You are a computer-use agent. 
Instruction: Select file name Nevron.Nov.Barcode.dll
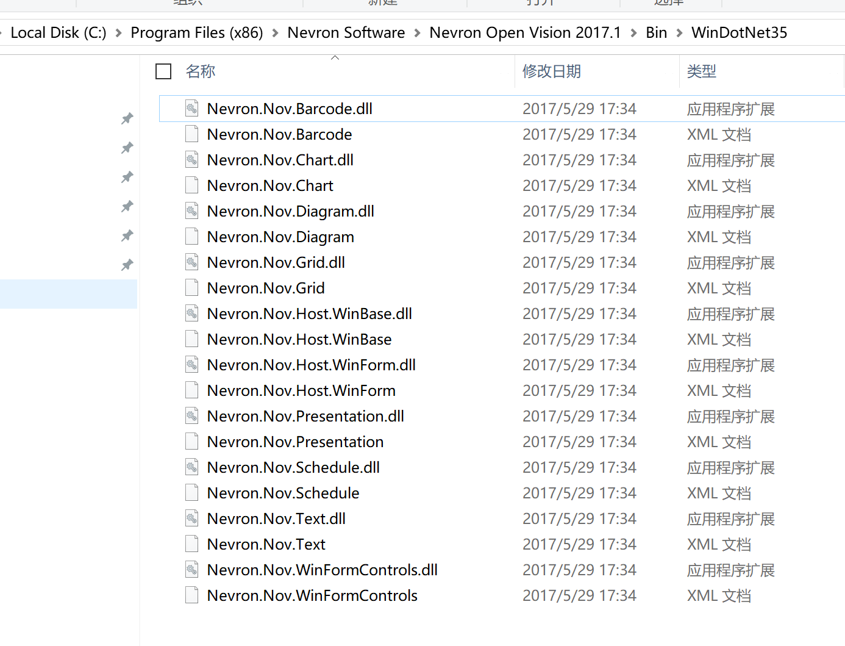(x=290, y=109)
